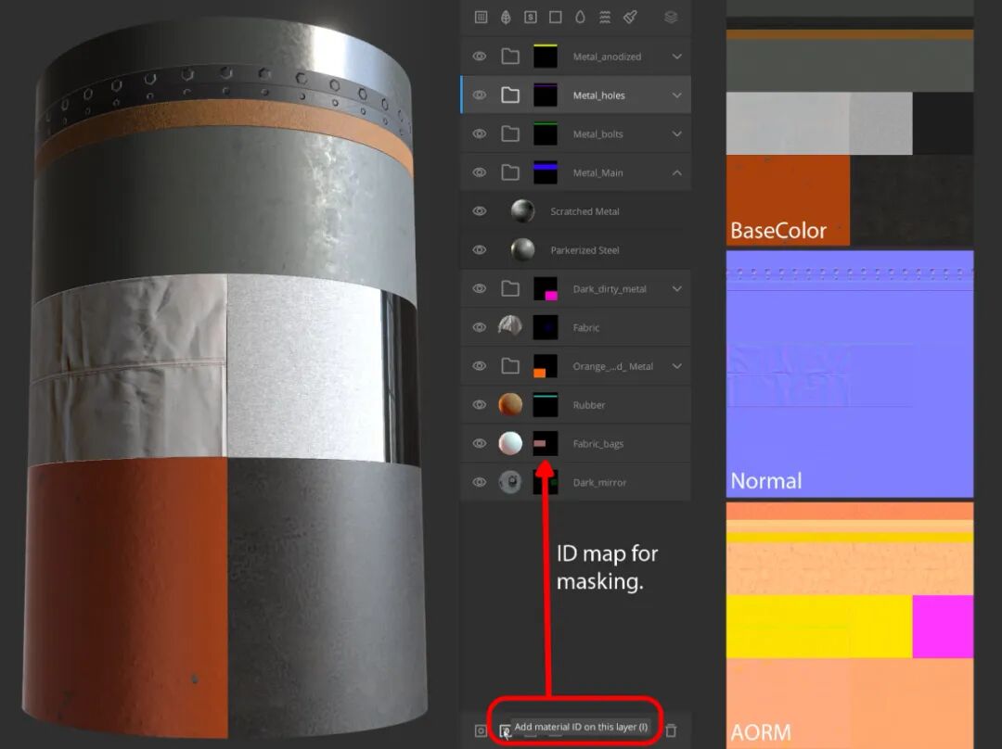The height and width of the screenshot is (749, 1002).
Task: Select the Metal_Main mask thumbnail with blue band
Action: [546, 172]
